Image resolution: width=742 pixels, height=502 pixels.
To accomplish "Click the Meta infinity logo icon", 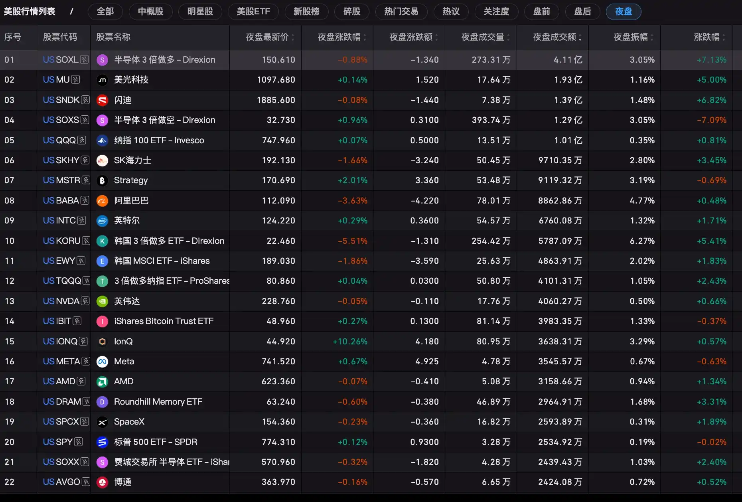I will click(x=103, y=362).
